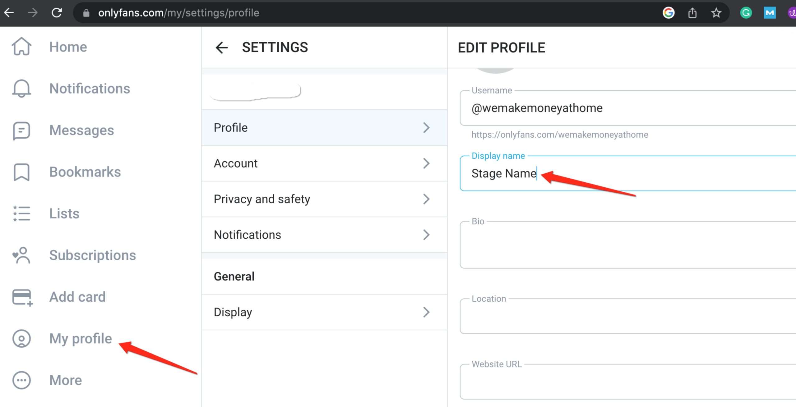Select the Profile settings menu item

322,128
